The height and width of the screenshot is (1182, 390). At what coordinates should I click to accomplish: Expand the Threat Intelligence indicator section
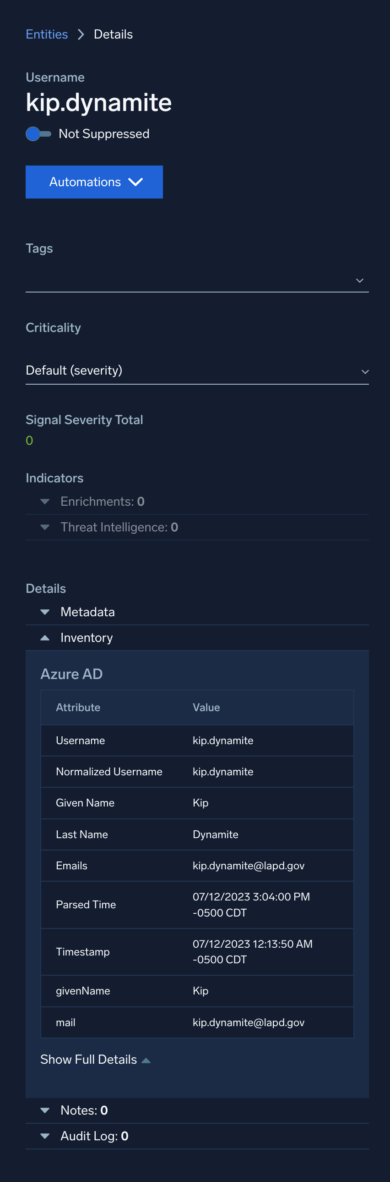(x=44, y=527)
